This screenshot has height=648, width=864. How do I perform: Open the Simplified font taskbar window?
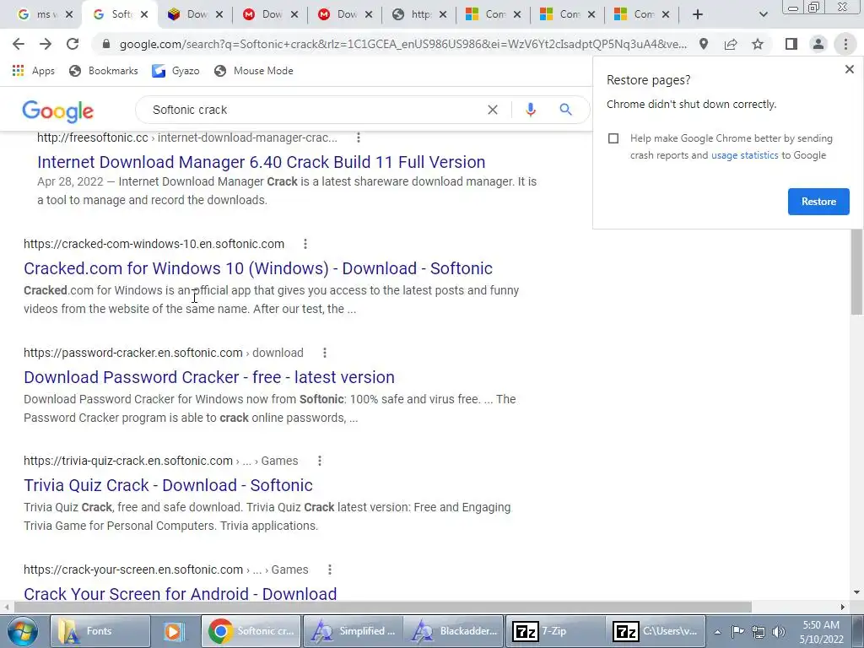click(354, 631)
